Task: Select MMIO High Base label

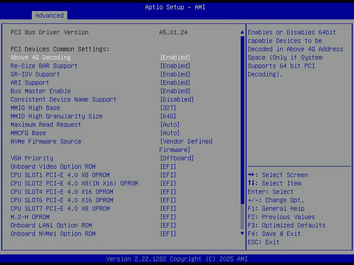Action: 35,108
